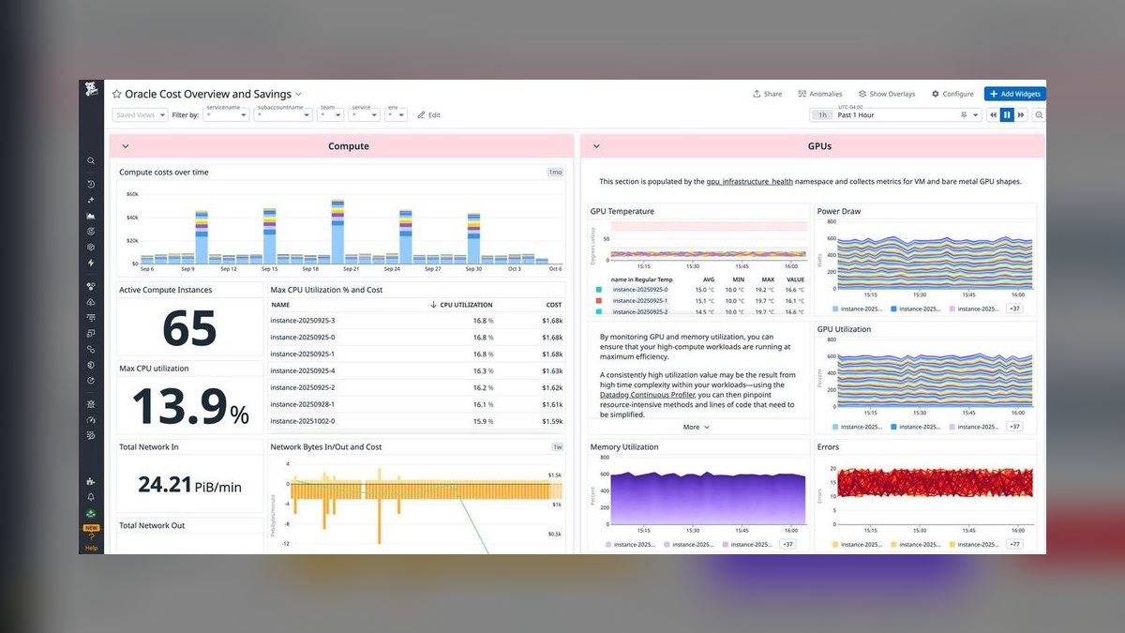Click Edit next to the filters
This screenshot has width=1125, height=633.
pos(428,114)
